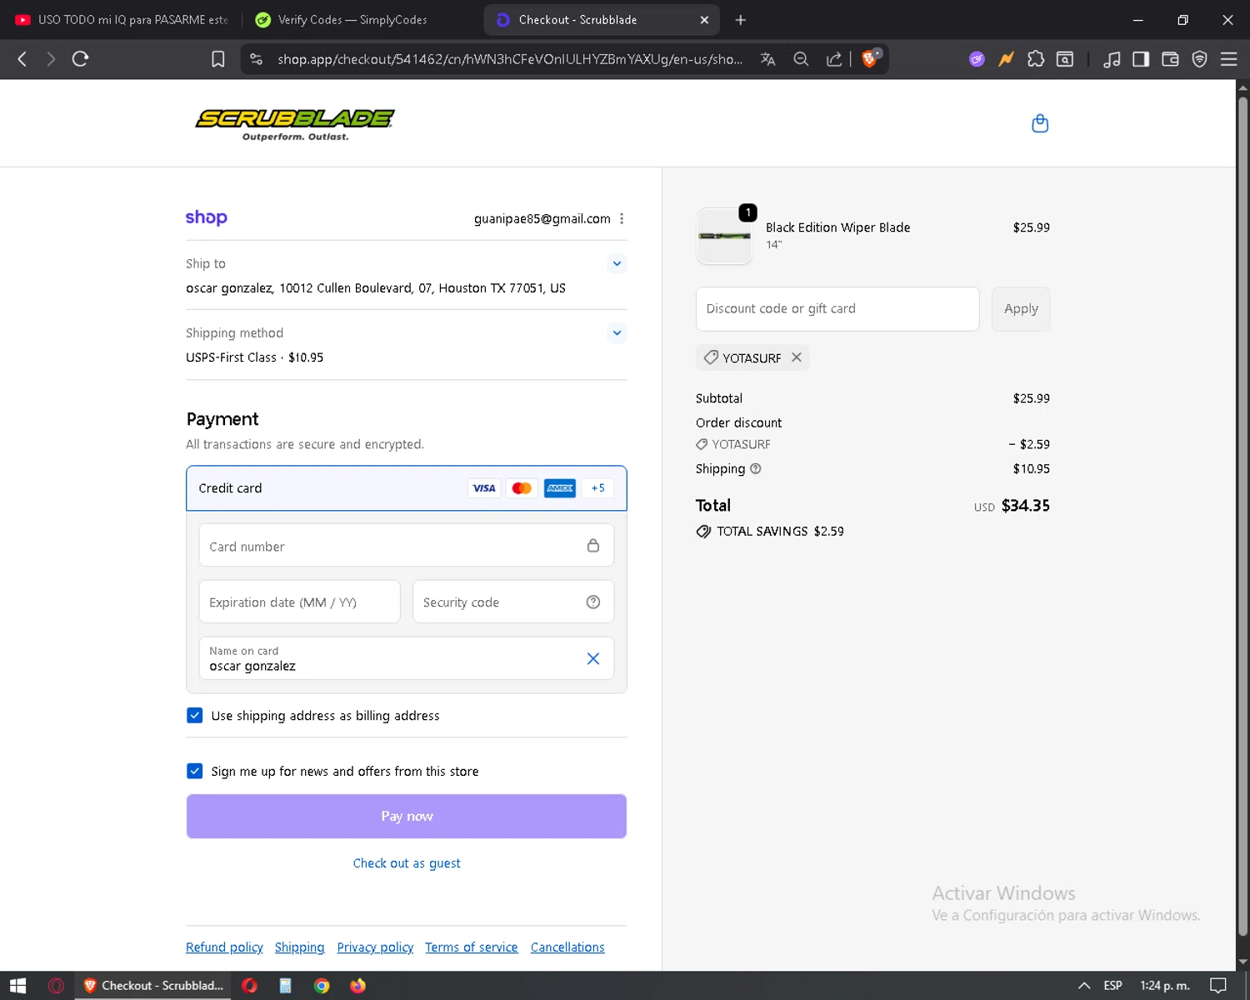The height and width of the screenshot is (1000, 1250).
Task: Open Windows notification center icon
Action: point(1218,986)
